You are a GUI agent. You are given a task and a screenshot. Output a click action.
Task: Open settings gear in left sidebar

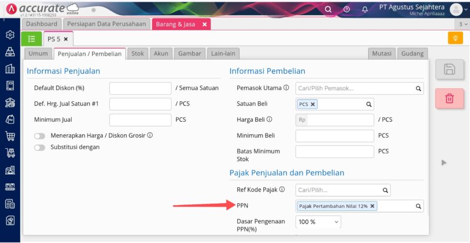point(10,35)
